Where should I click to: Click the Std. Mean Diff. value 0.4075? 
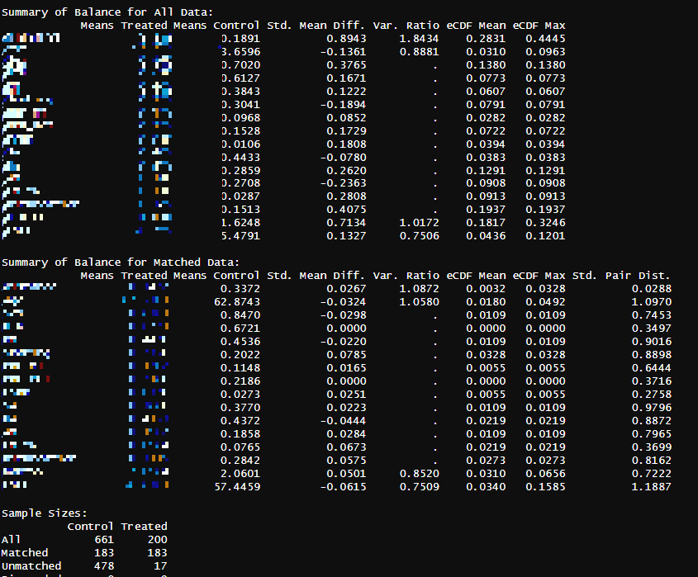point(346,210)
